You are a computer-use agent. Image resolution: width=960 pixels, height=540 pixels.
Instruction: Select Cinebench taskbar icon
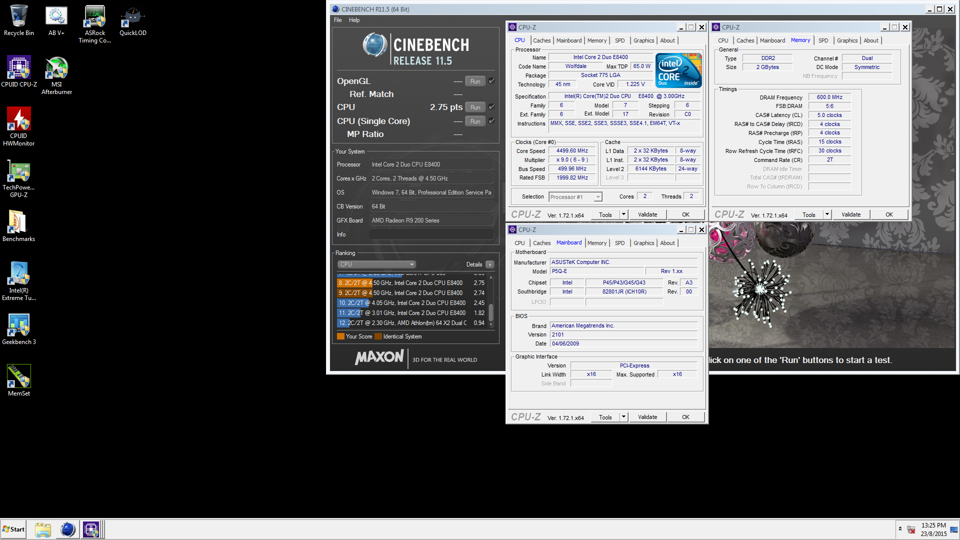[67, 529]
